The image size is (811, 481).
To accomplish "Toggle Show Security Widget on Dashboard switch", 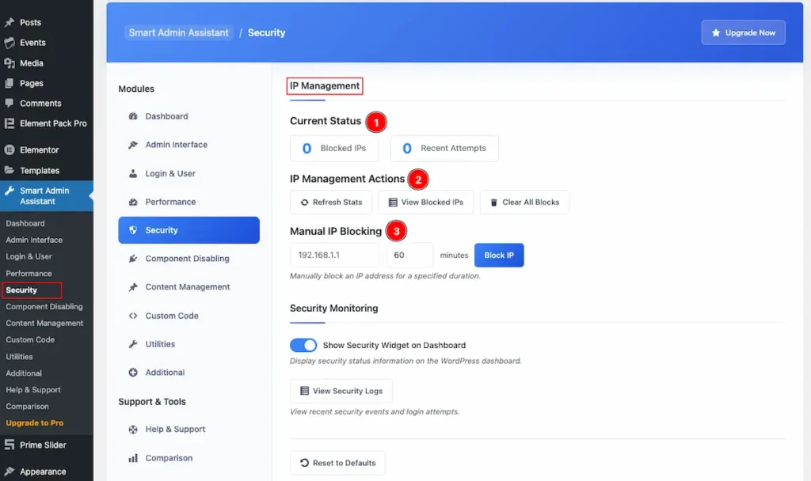I will tap(303, 345).
